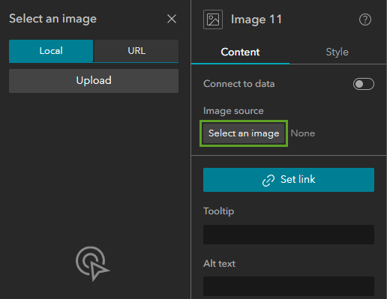387x299 pixels.
Task: Toggle the Connect to data switch
Action: tap(364, 84)
